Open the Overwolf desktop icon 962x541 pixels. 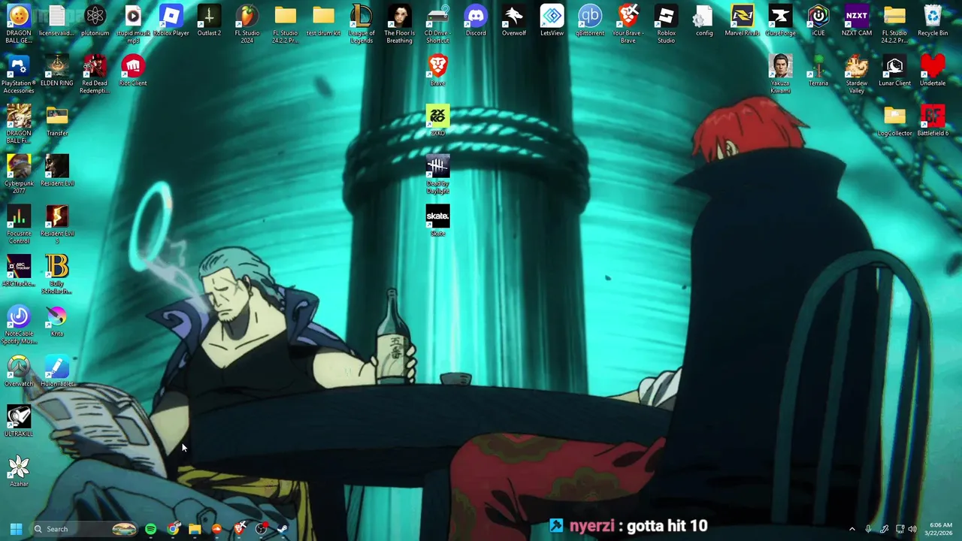[514, 21]
